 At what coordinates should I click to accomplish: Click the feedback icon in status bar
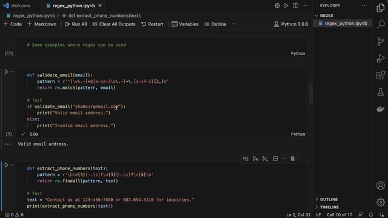(x=361, y=214)
